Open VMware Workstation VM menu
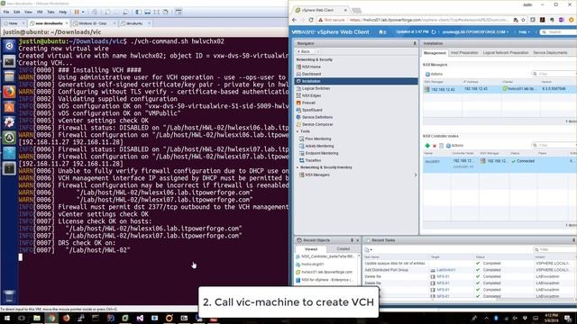This screenshot has width=577, height=324. point(40,12)
